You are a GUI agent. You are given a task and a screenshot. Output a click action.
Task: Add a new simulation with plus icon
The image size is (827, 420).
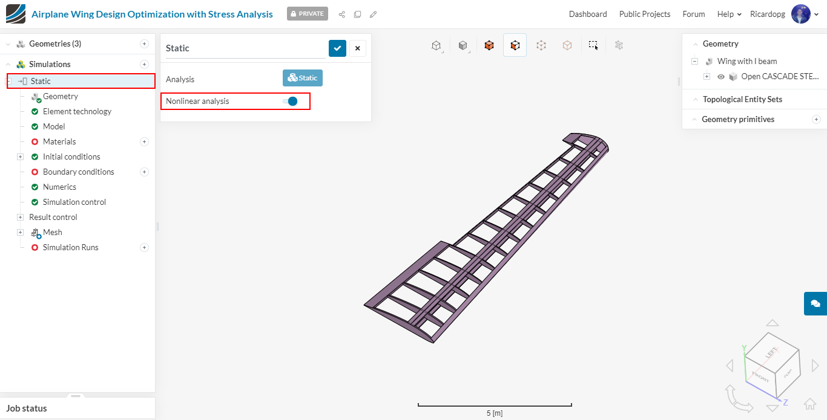[144, 64]
